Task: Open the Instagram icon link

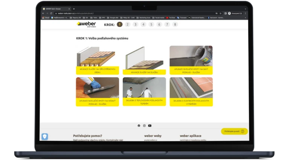Action: (144, 126)
